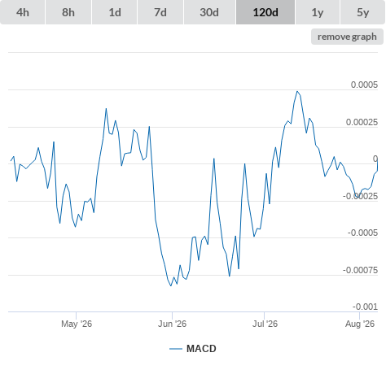Switch chart to 1y range
This screenshot has width=386, height=370.
click(x=318, y=12)
